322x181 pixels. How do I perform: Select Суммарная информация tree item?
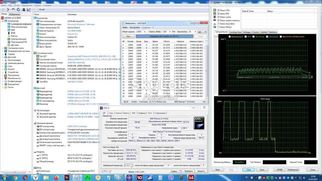click(x=19, y=24)
